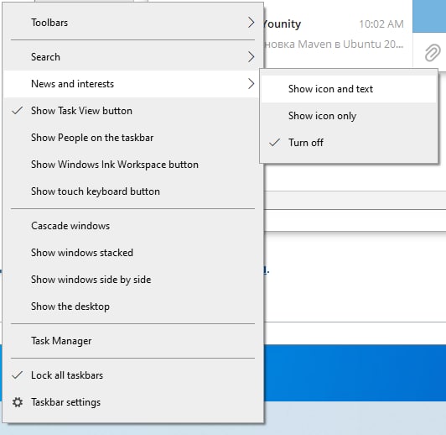The image size is (446, 435).
Task: Choose Show icon only option
Action: [x=349, y=116]
